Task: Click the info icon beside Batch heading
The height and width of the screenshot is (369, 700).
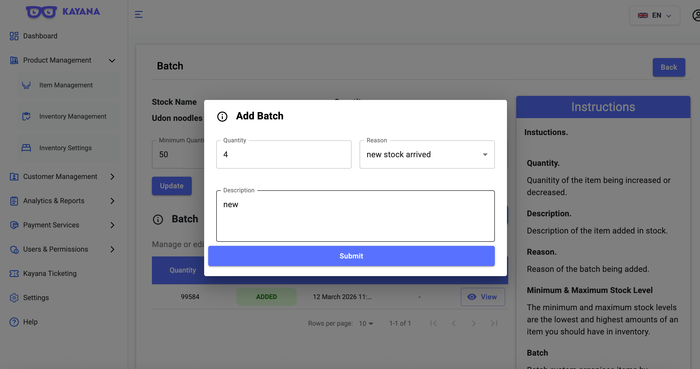Action: pyautogui.click(x=158, y=219)
